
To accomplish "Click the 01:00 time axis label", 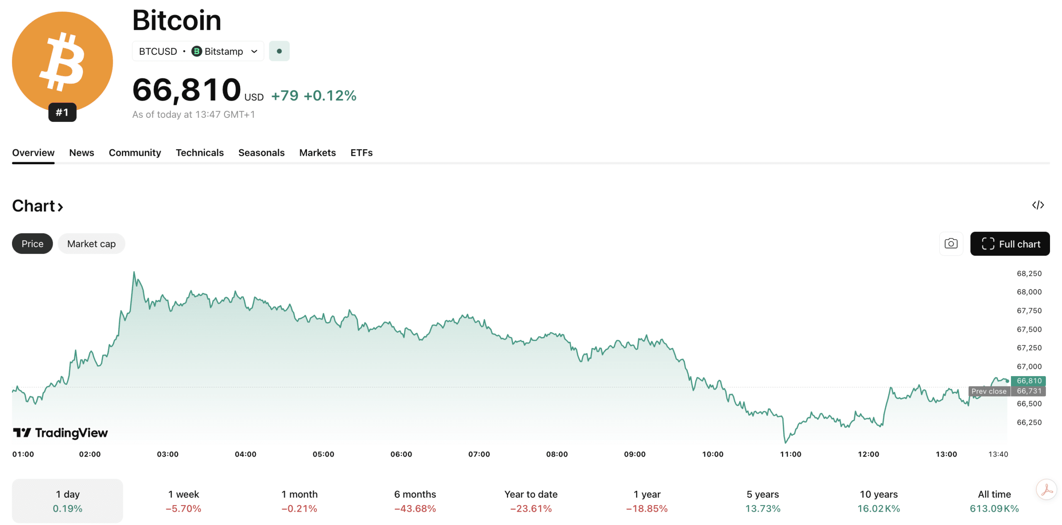I will [23, 454].
